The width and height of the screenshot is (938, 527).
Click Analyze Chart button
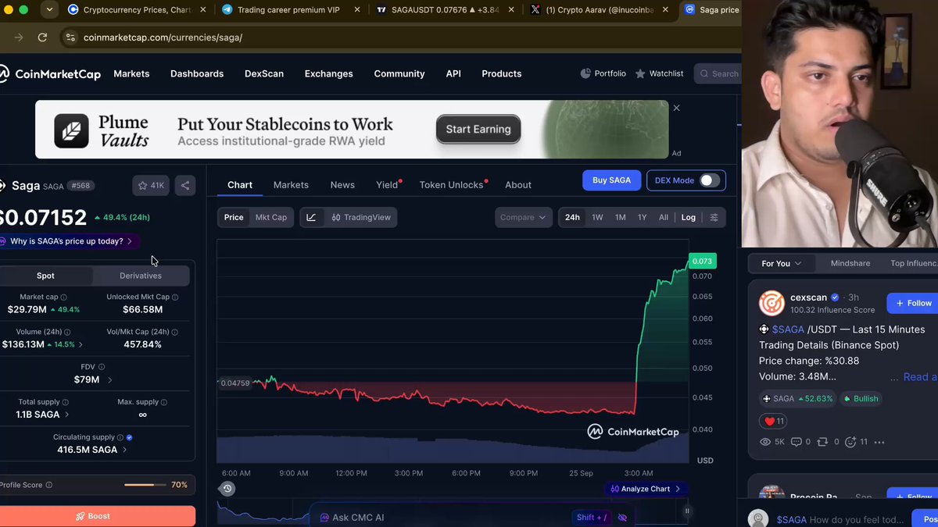coord(646,489)
